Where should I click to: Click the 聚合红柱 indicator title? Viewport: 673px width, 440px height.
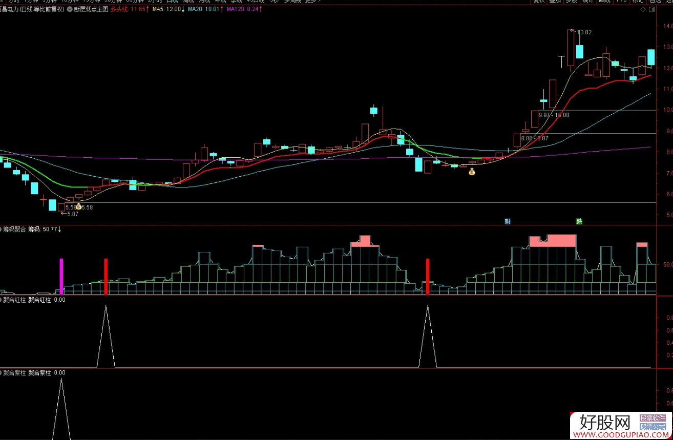pyautogui.click(x=14, y=300)
